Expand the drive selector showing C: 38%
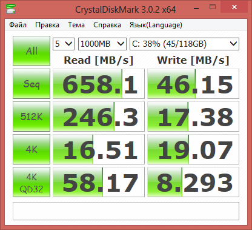Image resolution: width=252 pixels, height=230 pixels. (184, 44)
